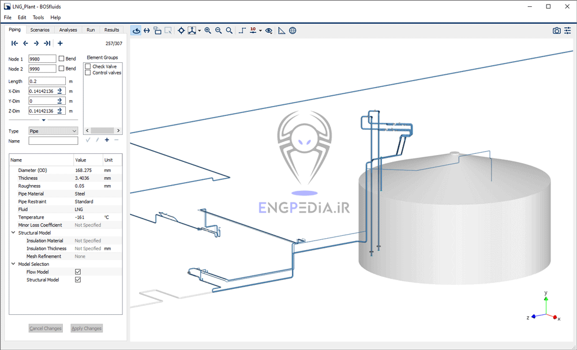Open the Tools menu
Screen dimensions: 577x350
38,17
